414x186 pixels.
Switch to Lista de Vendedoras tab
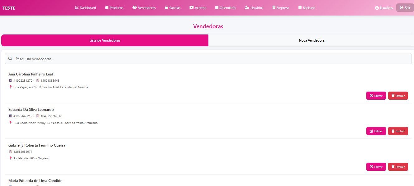[105, 40]
